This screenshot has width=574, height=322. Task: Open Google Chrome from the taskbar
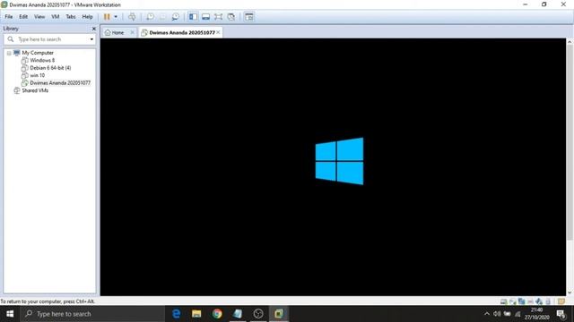pyautogui.click(x=217, y=314)
